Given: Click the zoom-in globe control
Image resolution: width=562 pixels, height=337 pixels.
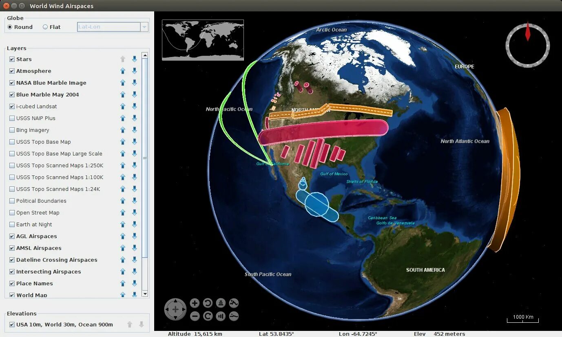Looking at the screenshot, I should click(195, 303).
